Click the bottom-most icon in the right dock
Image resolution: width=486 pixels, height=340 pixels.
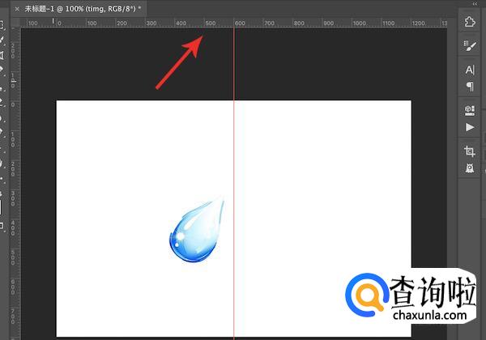click(x=470, y=168)
